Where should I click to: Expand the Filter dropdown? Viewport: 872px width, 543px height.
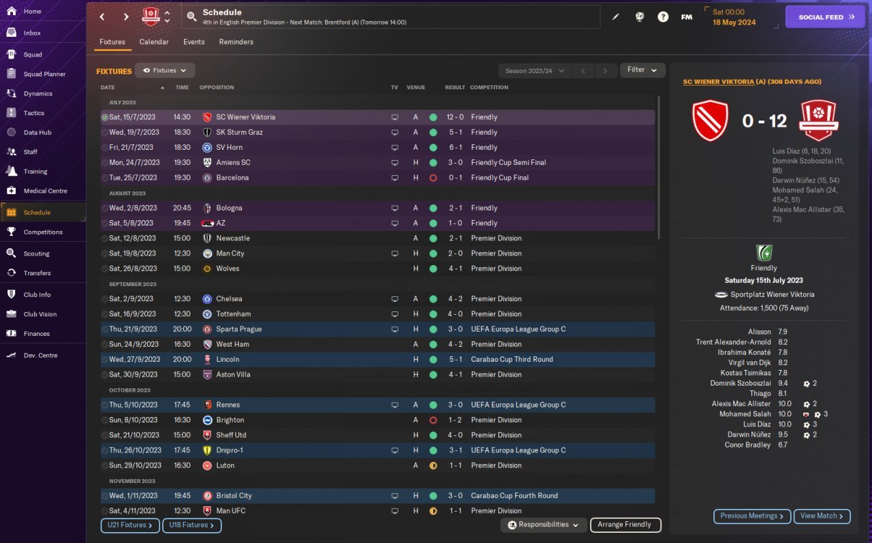642,70
